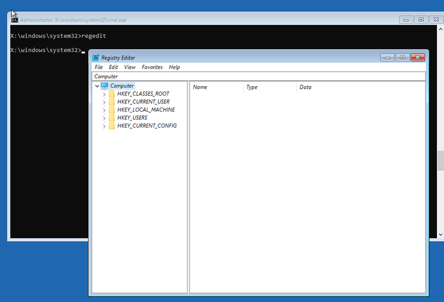This screenshot has height=302, width=444.
Task: Close the cmd.exe command prompt window
Action: (x=436, y=20)
